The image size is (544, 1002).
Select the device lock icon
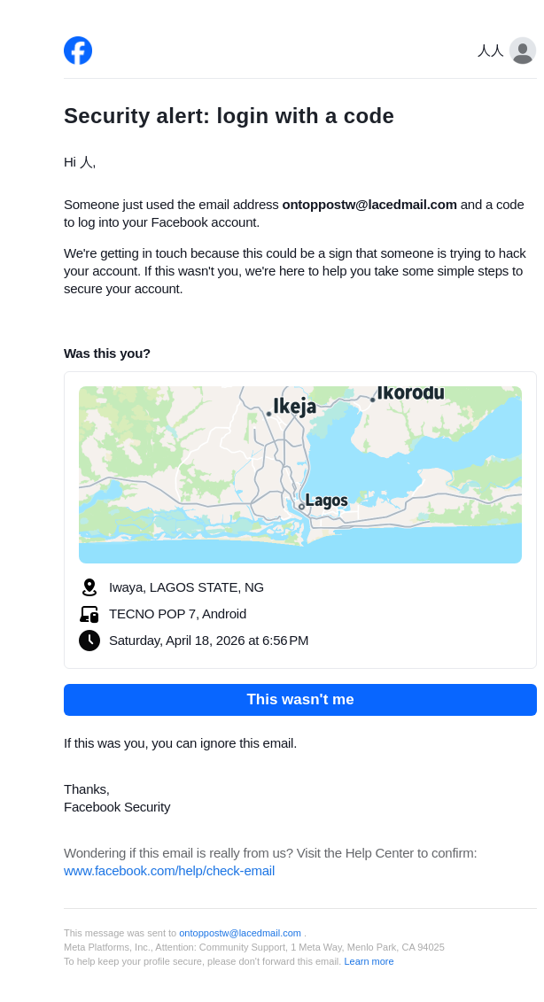point(89,614)
